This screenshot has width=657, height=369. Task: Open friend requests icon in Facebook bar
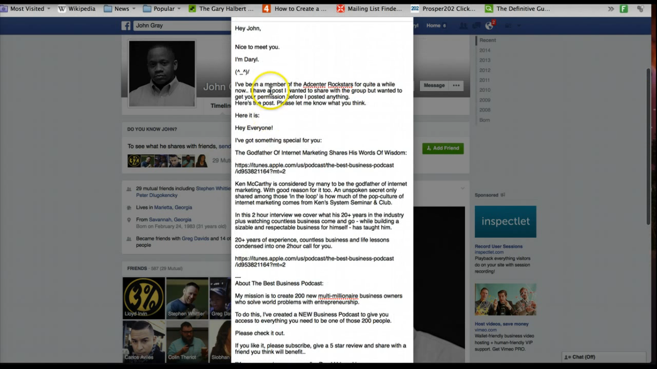tap(463, 25)
